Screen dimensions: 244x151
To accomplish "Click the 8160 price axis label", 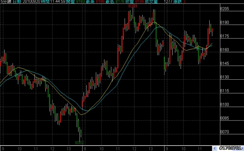I will coord(225,50).
